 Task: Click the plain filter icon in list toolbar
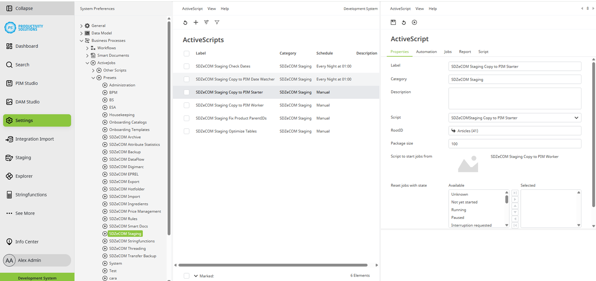(217, 22)
